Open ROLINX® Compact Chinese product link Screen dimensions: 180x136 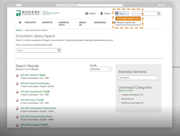tap(34, 125)
